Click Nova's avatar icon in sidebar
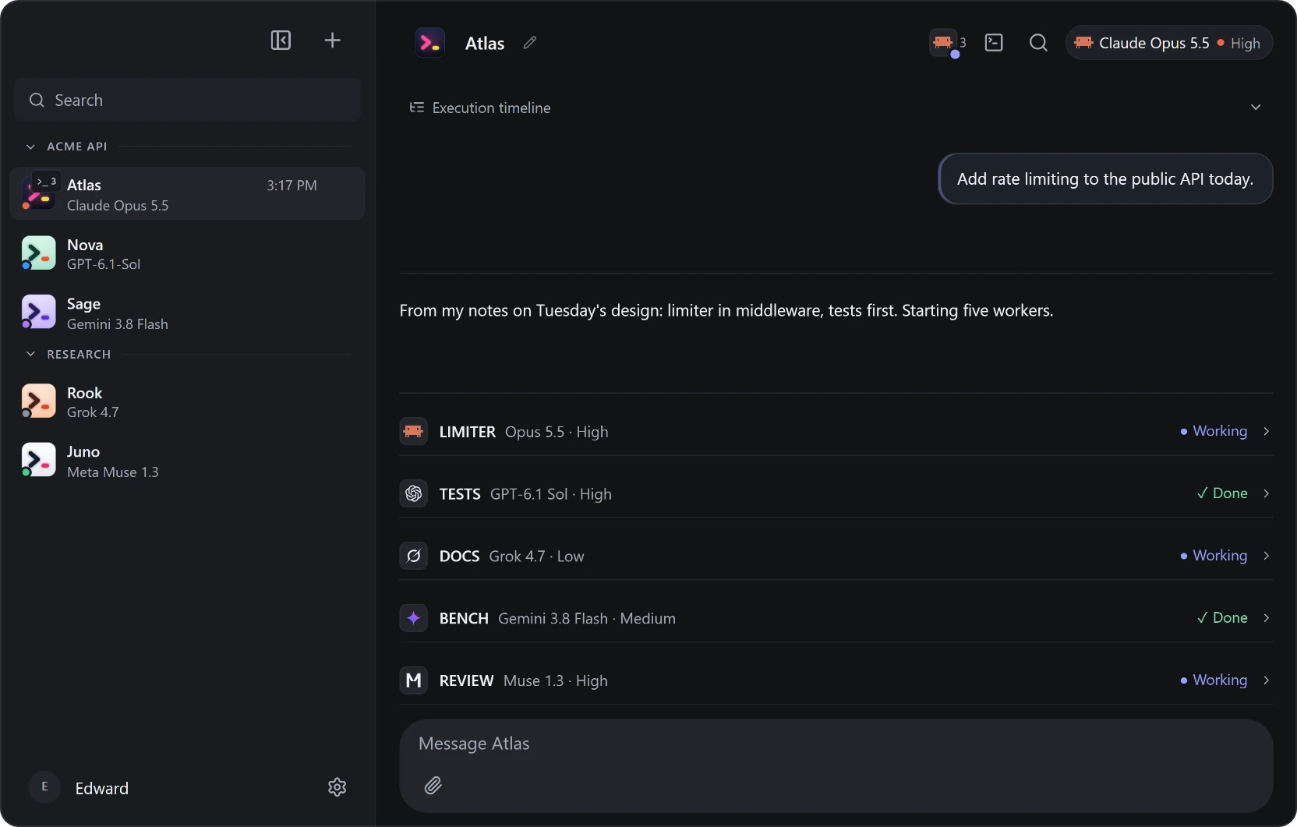 click(38, 253)
